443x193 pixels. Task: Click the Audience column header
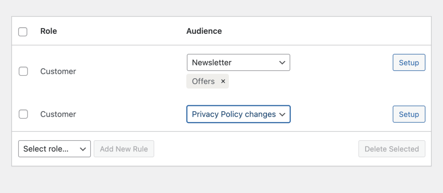pyautogui.click(x=204, y=31)
